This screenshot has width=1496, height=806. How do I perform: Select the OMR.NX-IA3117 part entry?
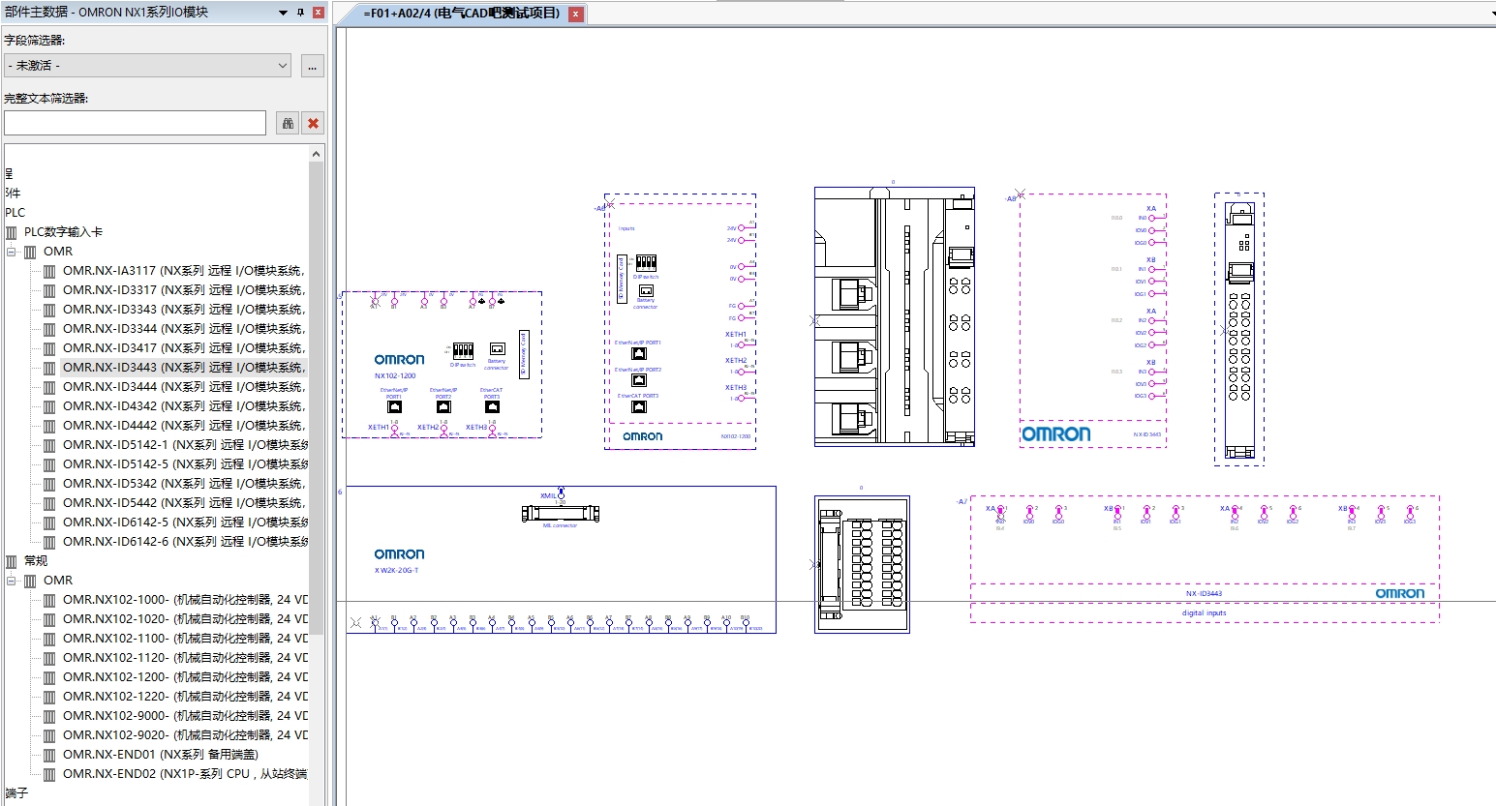click(182, 271)
